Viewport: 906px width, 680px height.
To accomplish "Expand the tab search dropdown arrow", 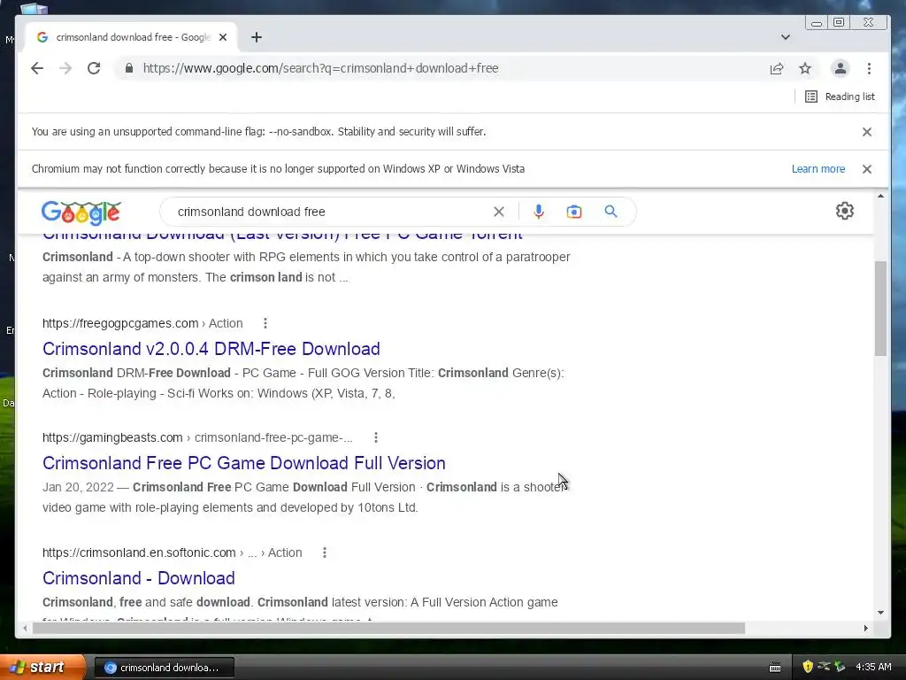I will pyautogui.click(x=786, y=37).
